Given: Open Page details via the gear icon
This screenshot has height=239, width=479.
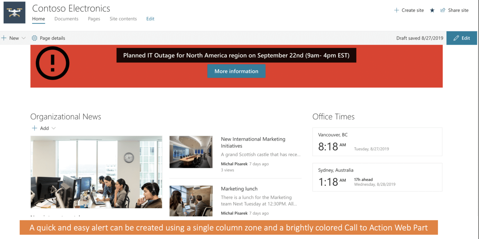Looking at the screenshot, I should coord(34,38).
